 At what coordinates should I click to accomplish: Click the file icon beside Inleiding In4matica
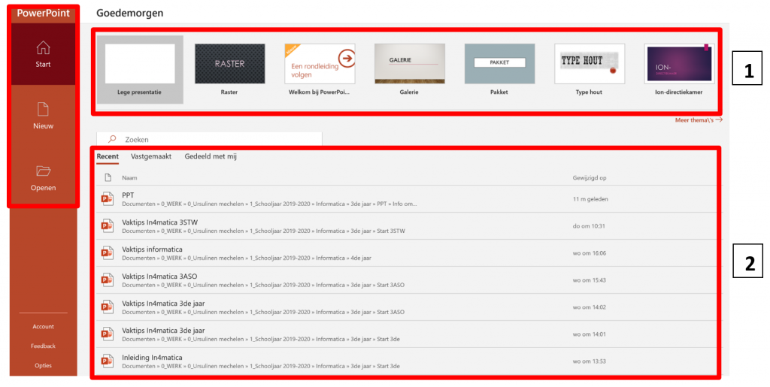click(x=107, y=361)
